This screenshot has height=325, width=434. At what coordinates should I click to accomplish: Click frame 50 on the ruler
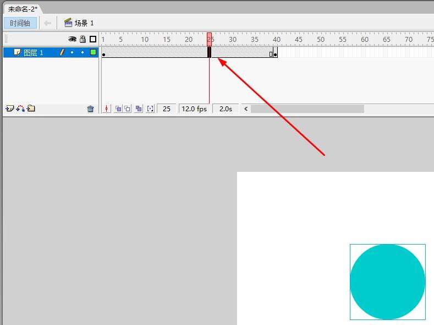[321, 39]
